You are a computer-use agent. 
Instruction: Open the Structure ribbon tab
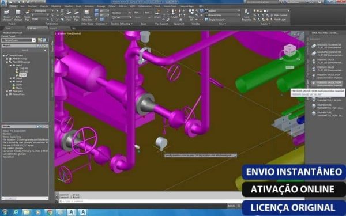tap(32, 6)
